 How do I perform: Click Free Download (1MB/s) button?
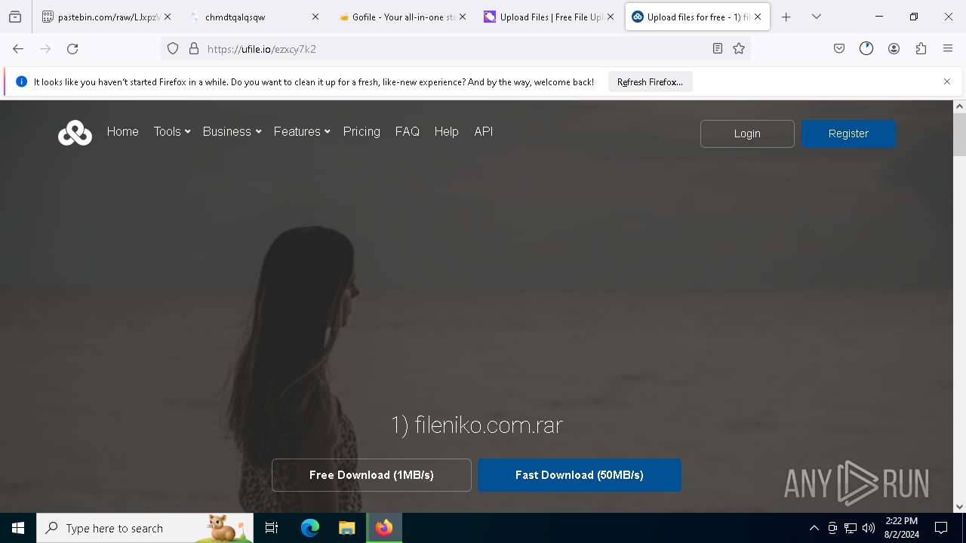371,475
